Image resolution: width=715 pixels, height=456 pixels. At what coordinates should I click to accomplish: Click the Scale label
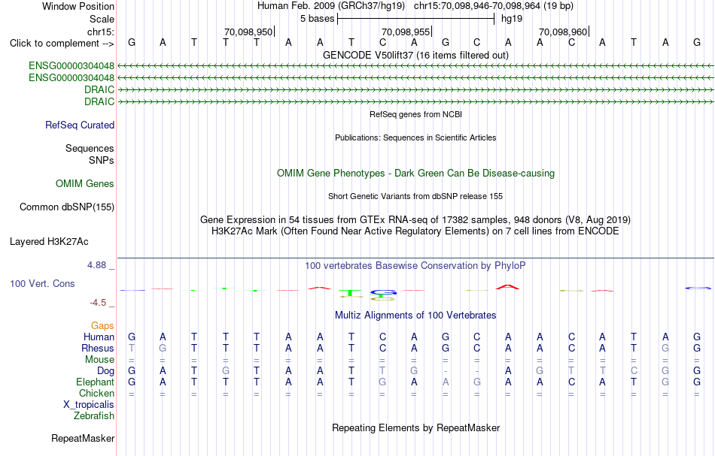[x=102, y=19]
